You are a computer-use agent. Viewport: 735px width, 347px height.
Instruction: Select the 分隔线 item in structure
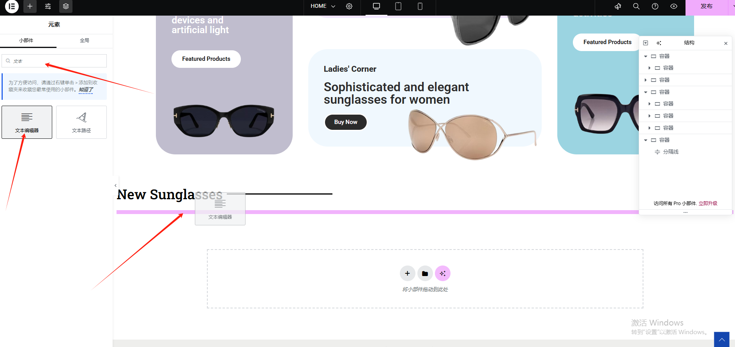(x=670, y=152)
